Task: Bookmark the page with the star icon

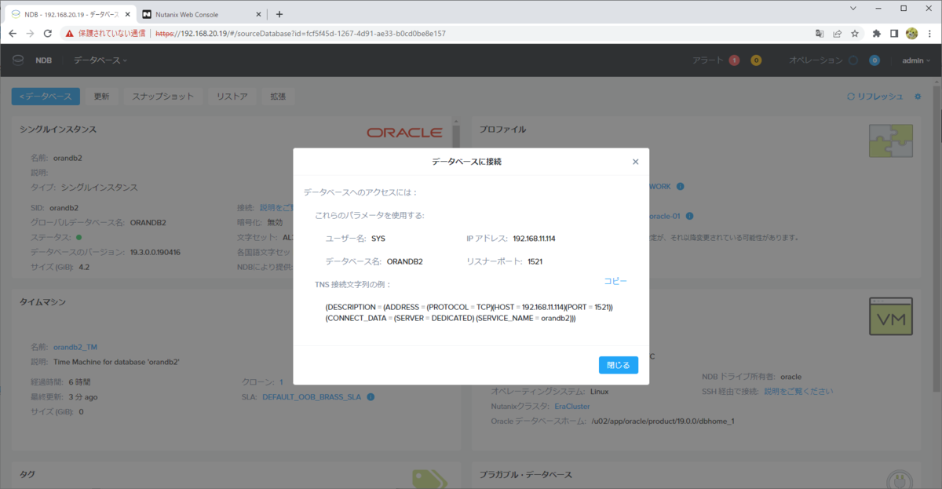Action: (854, 34)
